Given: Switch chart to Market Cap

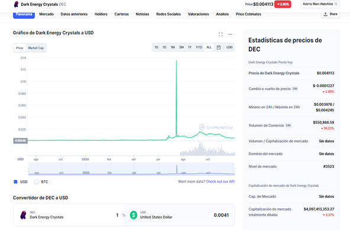Looking at the screenshot, I should pos(35,48).
